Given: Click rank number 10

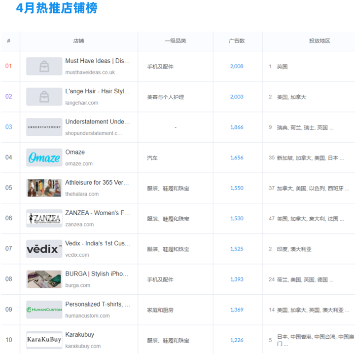Looking at the screenshot, I should (x=8, y=340).
